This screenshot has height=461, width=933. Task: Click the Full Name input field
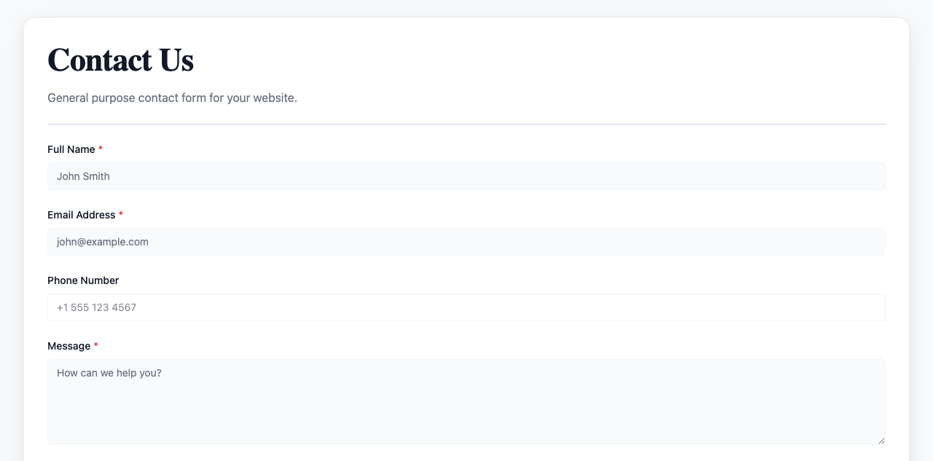tap(466, 176)
